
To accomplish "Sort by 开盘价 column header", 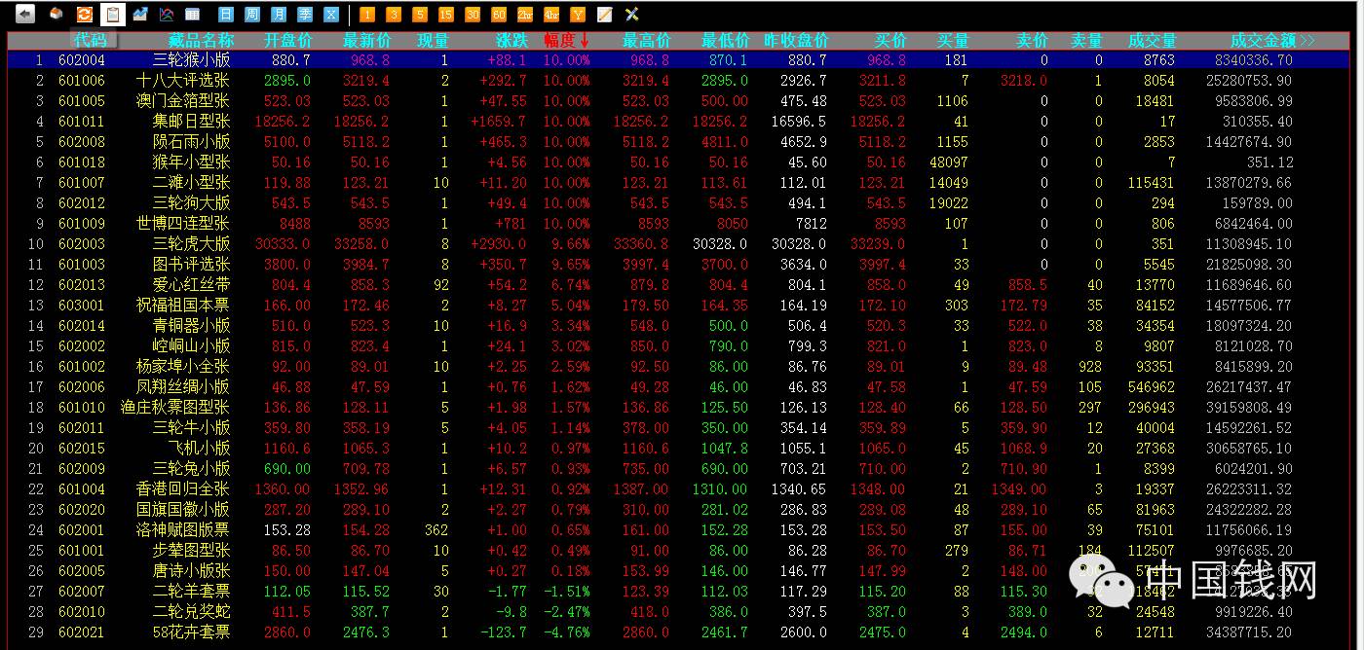I will tap(288, 41).
